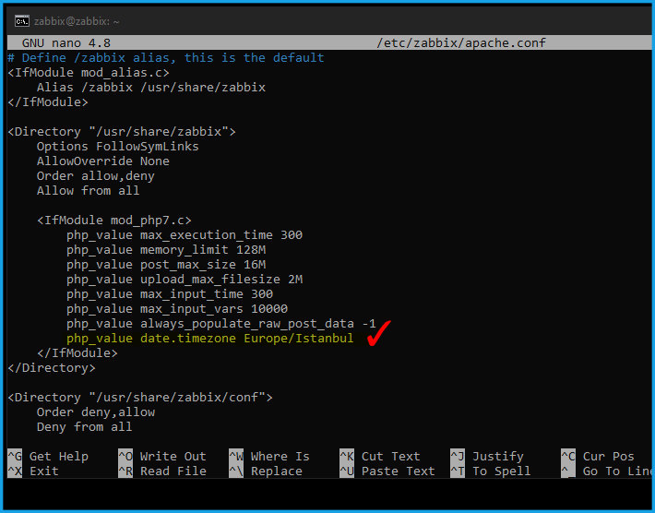This screenshot has width=655, height=513.
Task: Click the ^X Exit shortcut
Action: coord(33,471)
